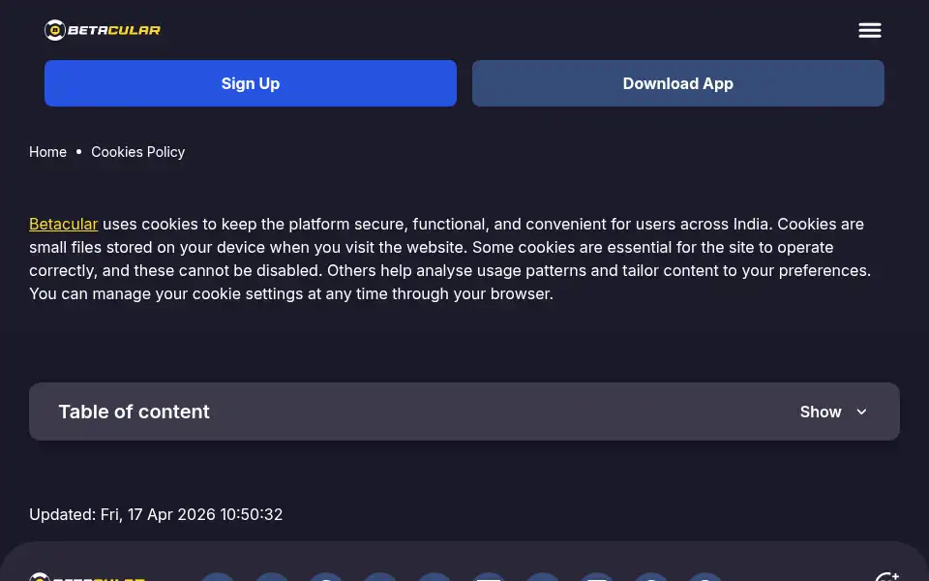929x581 pixels.
Task: Go to Home breadcrumb link
Action: point(48,152)
